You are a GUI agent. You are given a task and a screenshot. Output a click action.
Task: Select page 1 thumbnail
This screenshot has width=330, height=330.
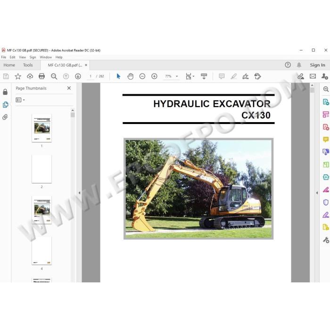coord(41,128)
